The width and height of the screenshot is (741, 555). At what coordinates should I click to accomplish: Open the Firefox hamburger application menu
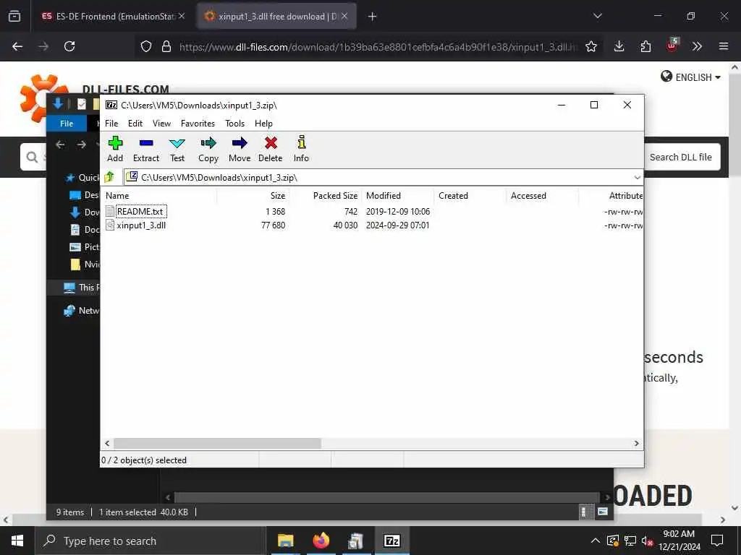click(724, 46)
